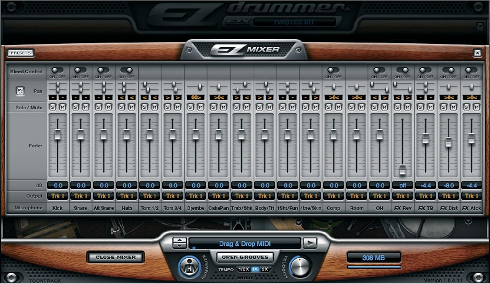Click the Close Mixer button
The width and height of the screenshot is (490, 284).
(116, 257)
